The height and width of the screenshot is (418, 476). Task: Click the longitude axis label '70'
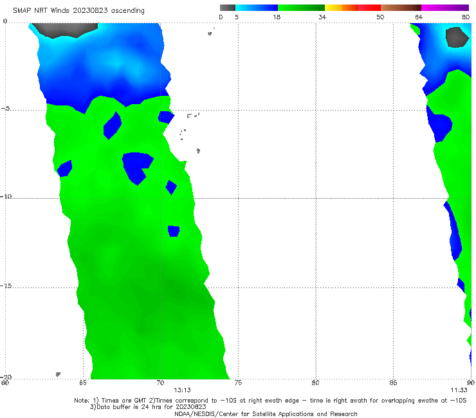[x=160, y=383]
